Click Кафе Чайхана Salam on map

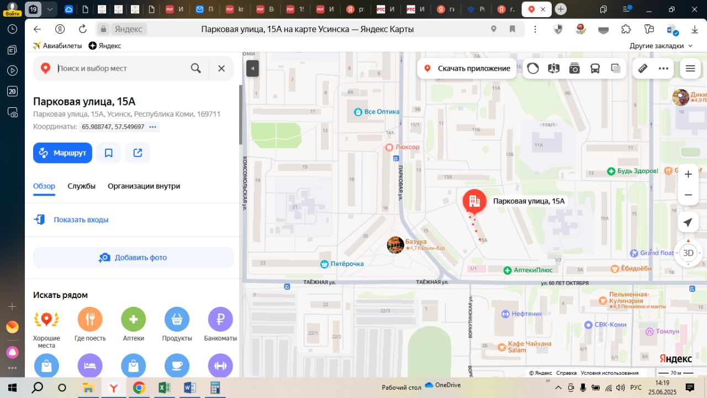tap(525, 347)
